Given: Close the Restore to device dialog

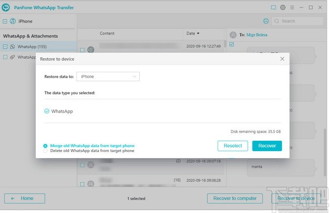Looking at the screenshot, I should (x=282, y=59).
